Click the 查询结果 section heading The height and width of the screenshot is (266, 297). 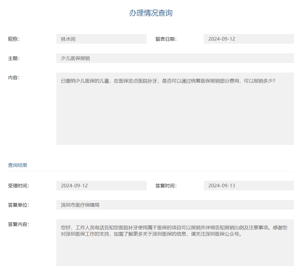tap(18, 165)
